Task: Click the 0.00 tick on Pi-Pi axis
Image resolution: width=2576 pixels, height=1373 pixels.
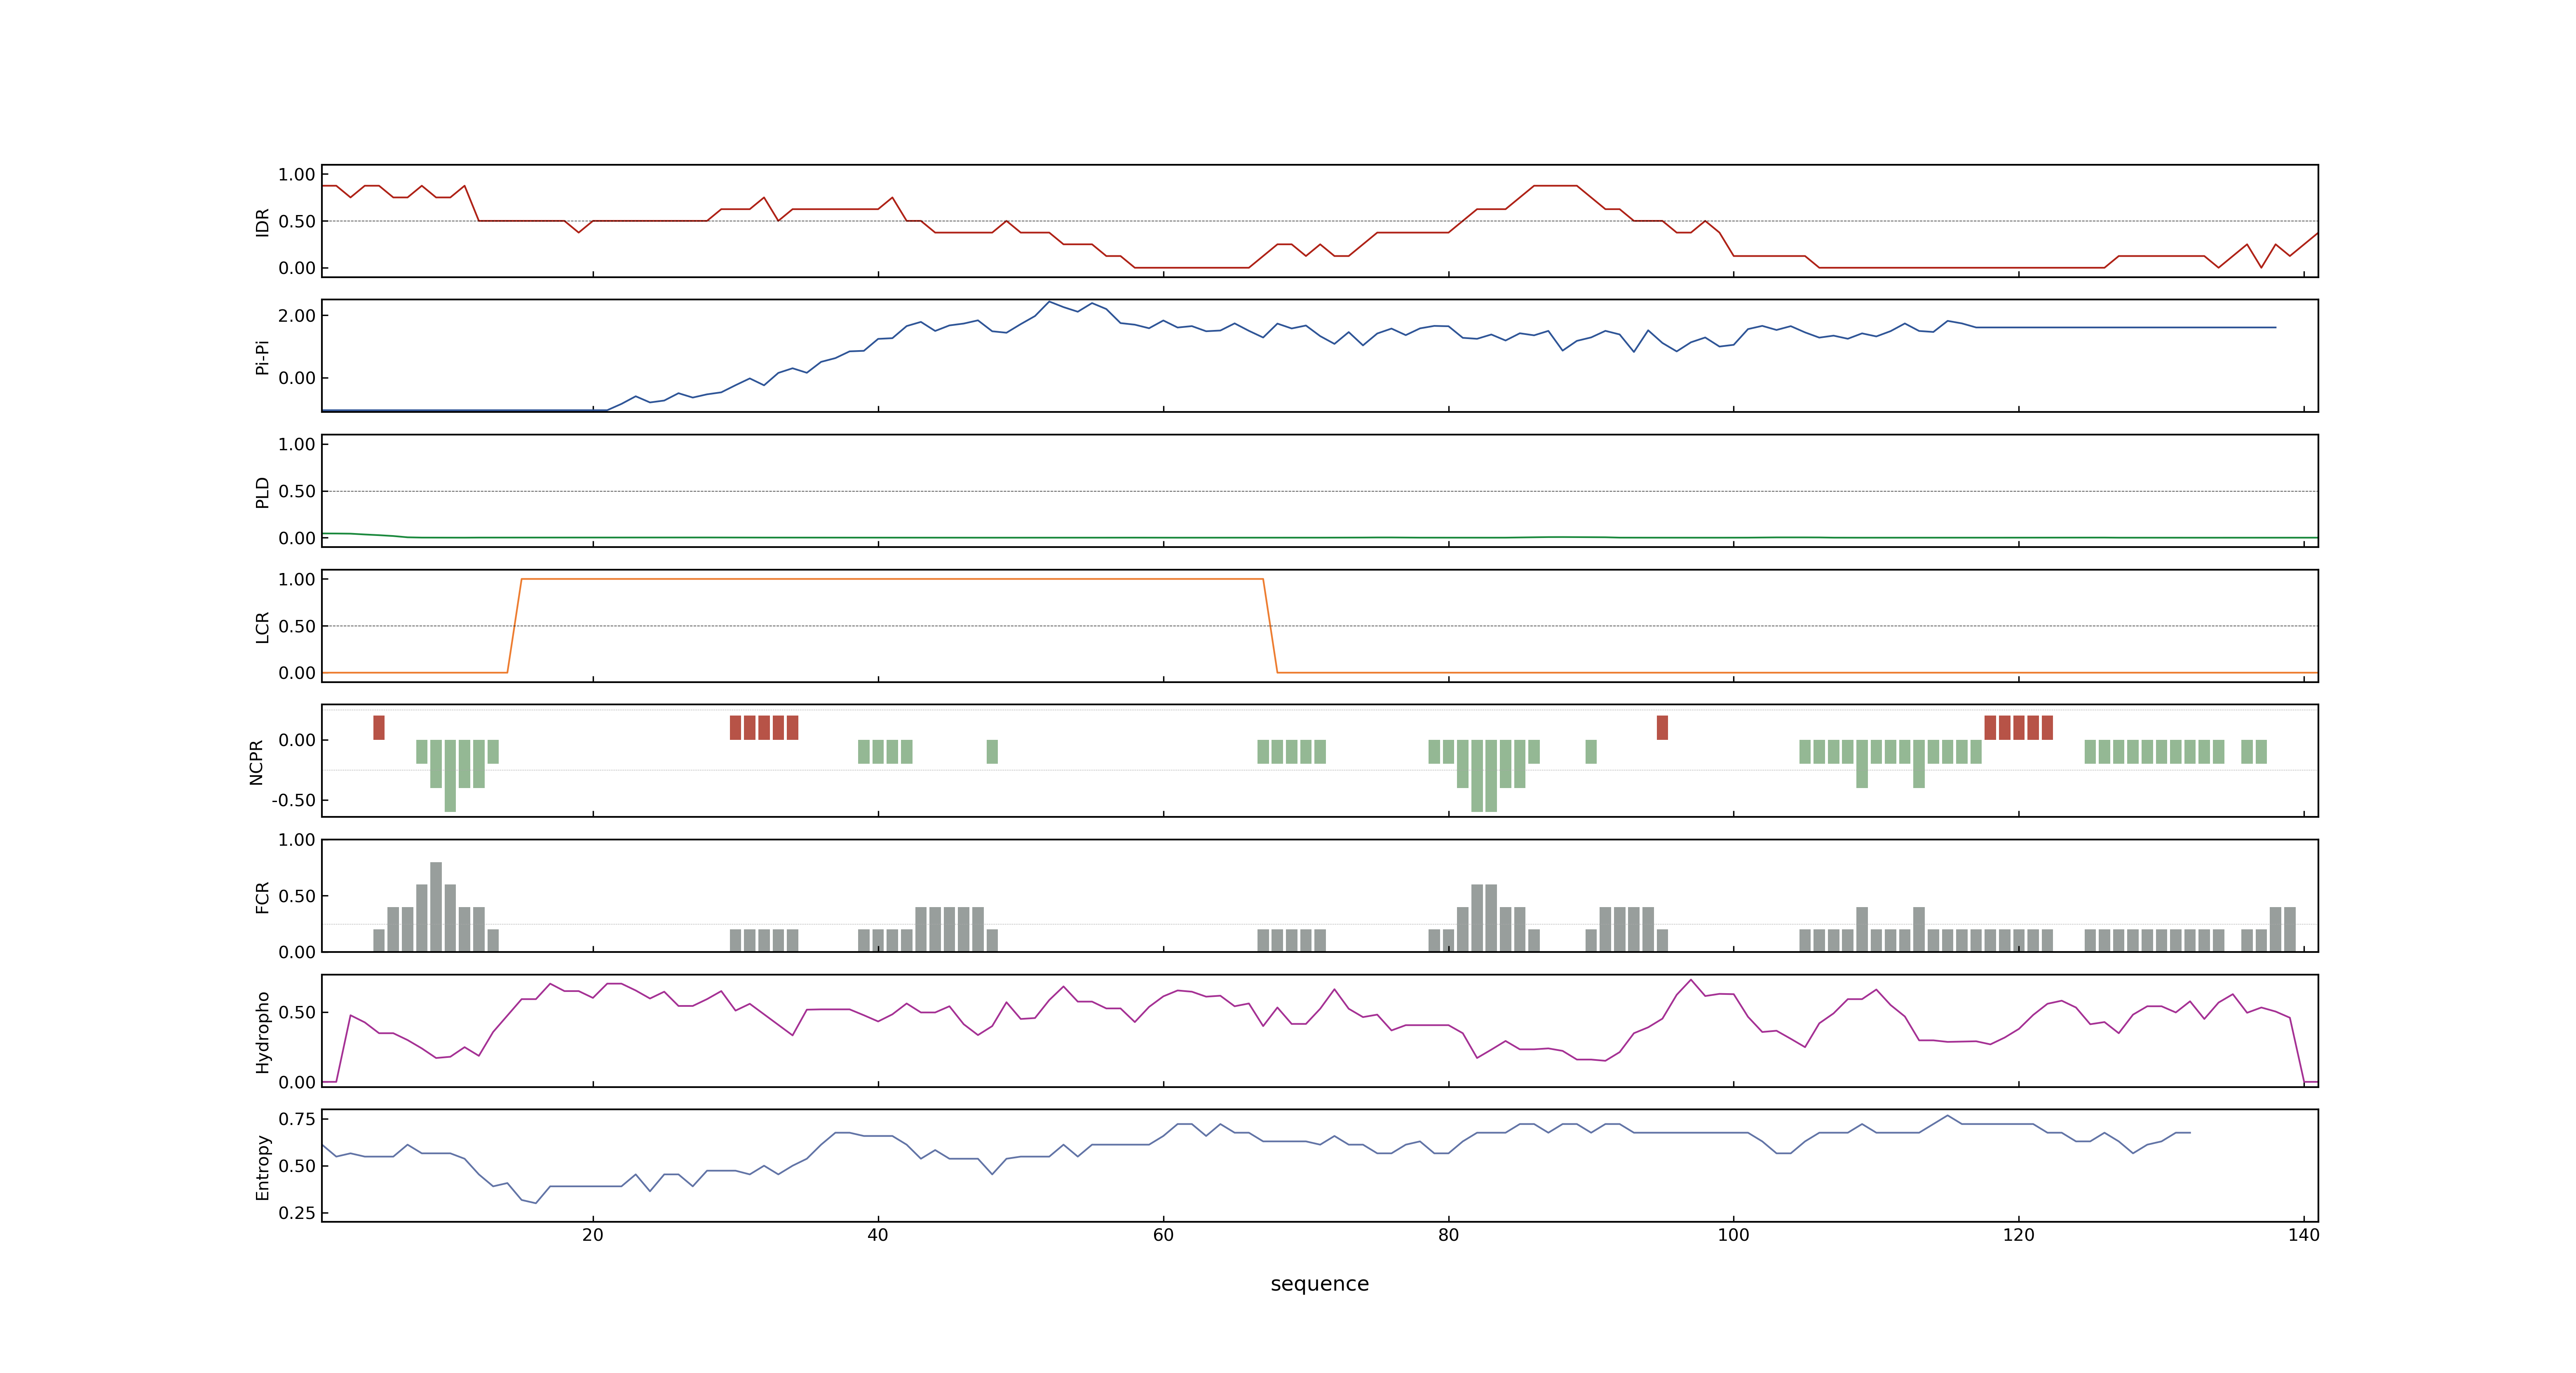Action: pyautogui.click(x=297, y=378)
